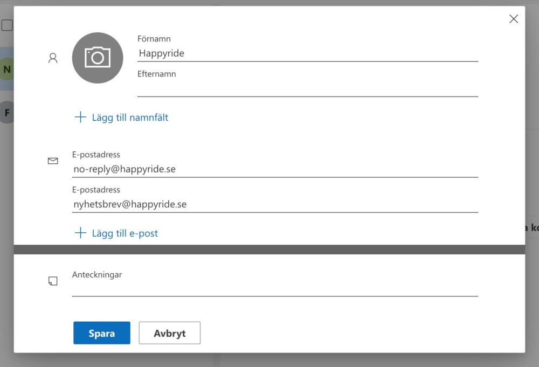This screenshot has width=539, height=367.
Task: Focus the empty Efternamn field
Action: [307, 88]
